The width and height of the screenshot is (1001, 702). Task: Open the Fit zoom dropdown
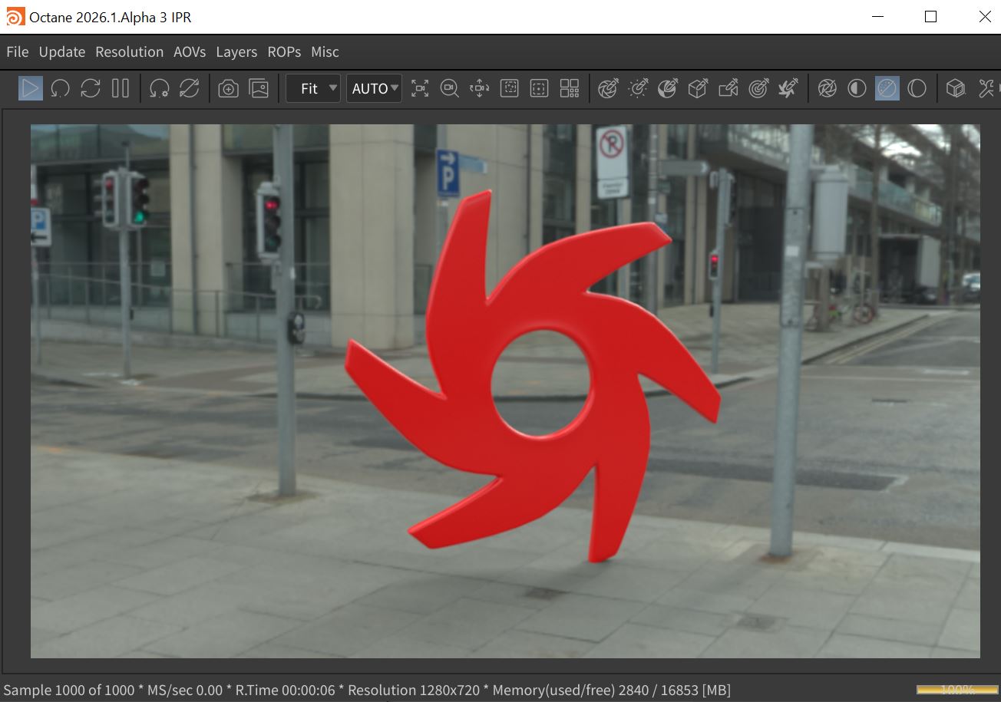tap(313, 89)
